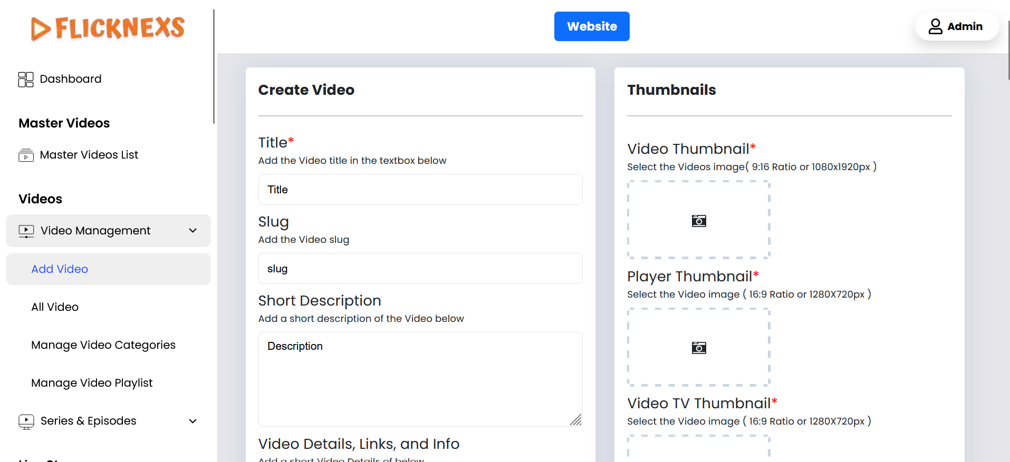
Task: Click the Dashboard grid icon
Action: pos(25,80)
